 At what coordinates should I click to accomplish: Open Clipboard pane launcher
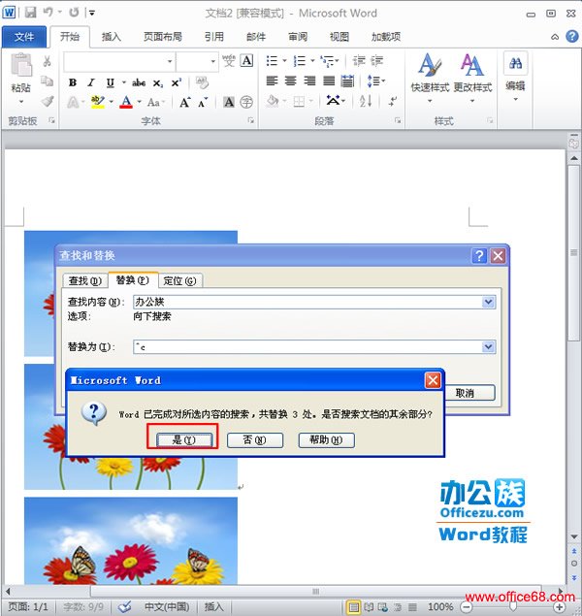click(51, 120)
